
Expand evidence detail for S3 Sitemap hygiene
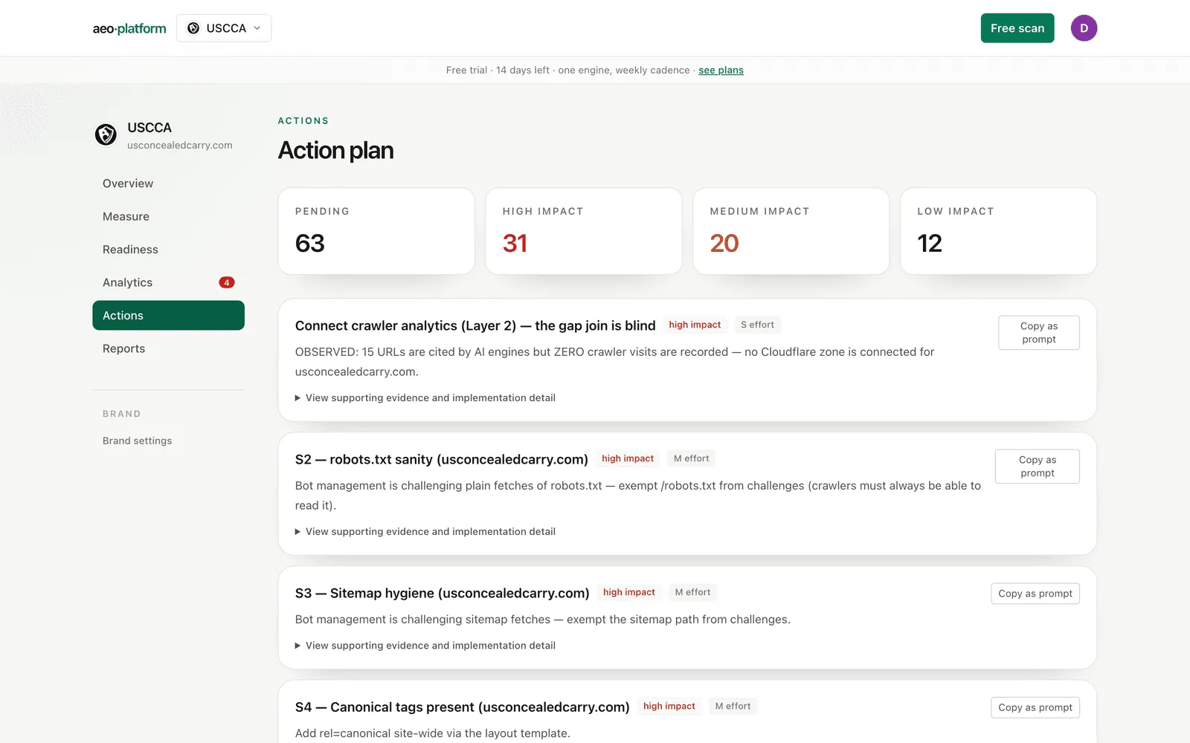pos(425,646)
